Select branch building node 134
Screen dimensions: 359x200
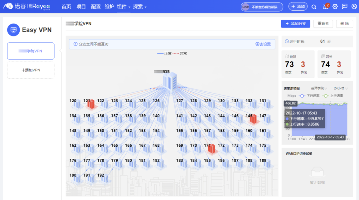point(77,119)
